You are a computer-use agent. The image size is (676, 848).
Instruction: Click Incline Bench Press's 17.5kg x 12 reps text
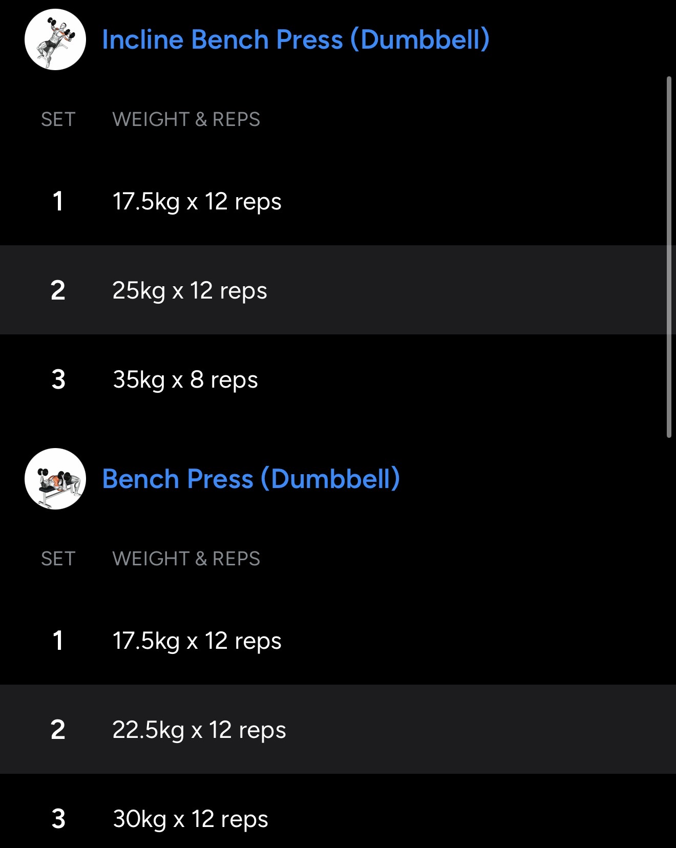point(197,201)
